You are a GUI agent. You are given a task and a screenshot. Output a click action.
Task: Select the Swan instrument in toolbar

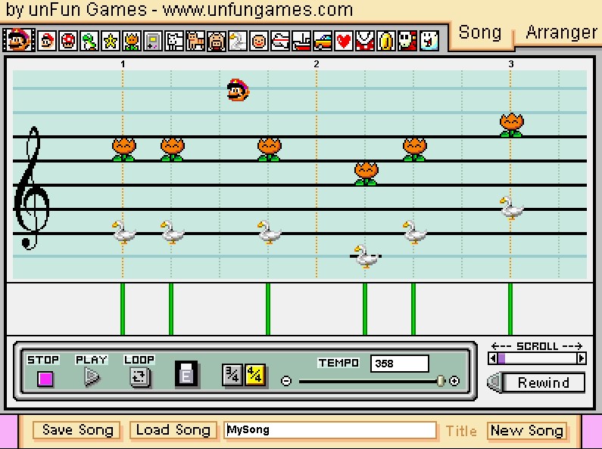[237, 41]
